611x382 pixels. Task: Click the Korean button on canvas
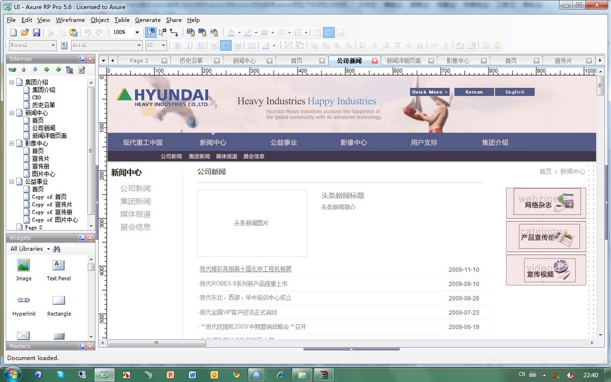(x=474, y=92)
